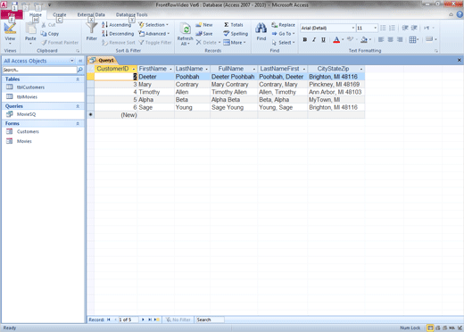The height and width of the screenshot is (332, 464).
Task: Click the Format Painter brush
Action: pos(44,43)
